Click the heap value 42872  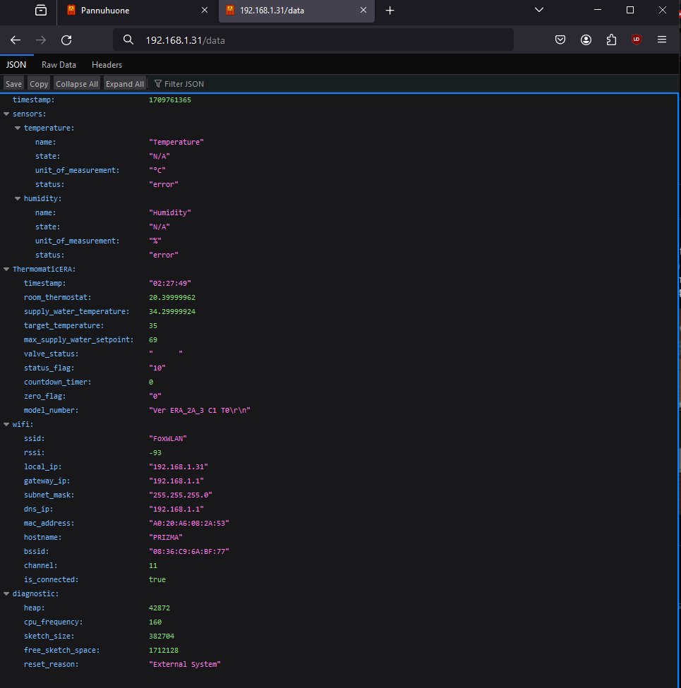point(159,608)
